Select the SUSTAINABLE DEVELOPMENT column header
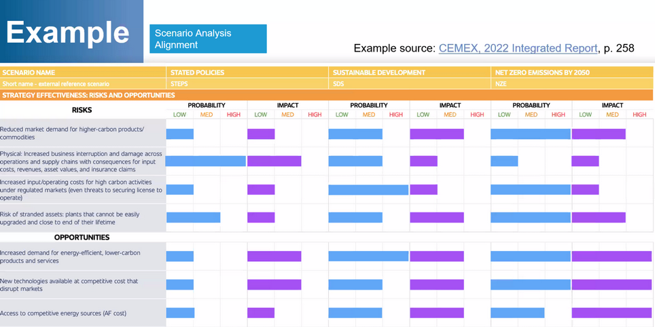This screenshot has height=327, width=655. pos(379,73)
